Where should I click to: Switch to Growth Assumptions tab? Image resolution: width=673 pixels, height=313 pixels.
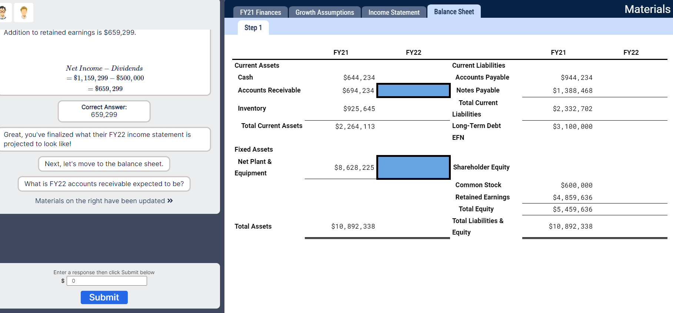click(x=324, y=12)
